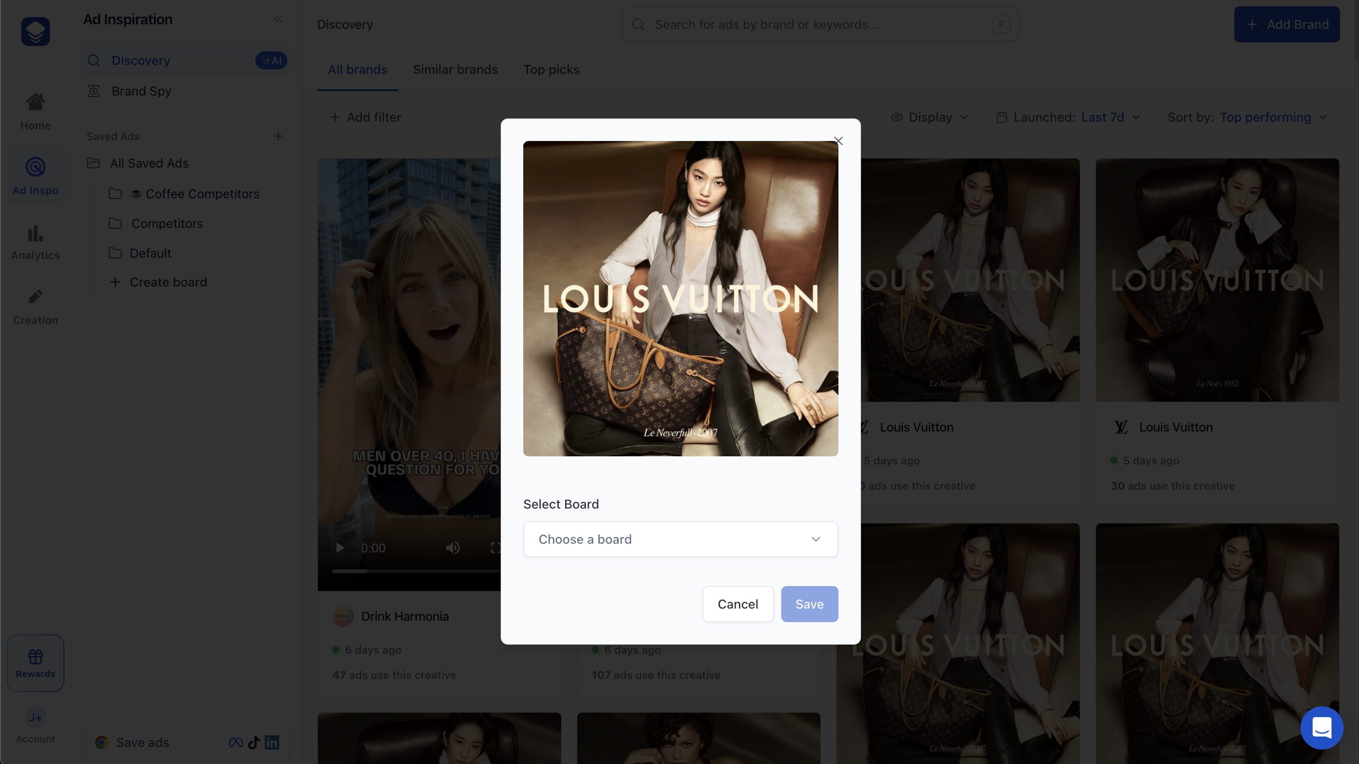The image size is (1359, 764).
Task: Click the Add Brand button
Action: (1287, 24)
